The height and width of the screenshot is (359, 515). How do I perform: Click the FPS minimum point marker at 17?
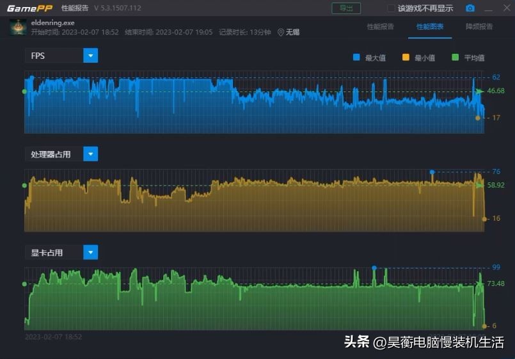pyautogui.click(x=477, y=118)
